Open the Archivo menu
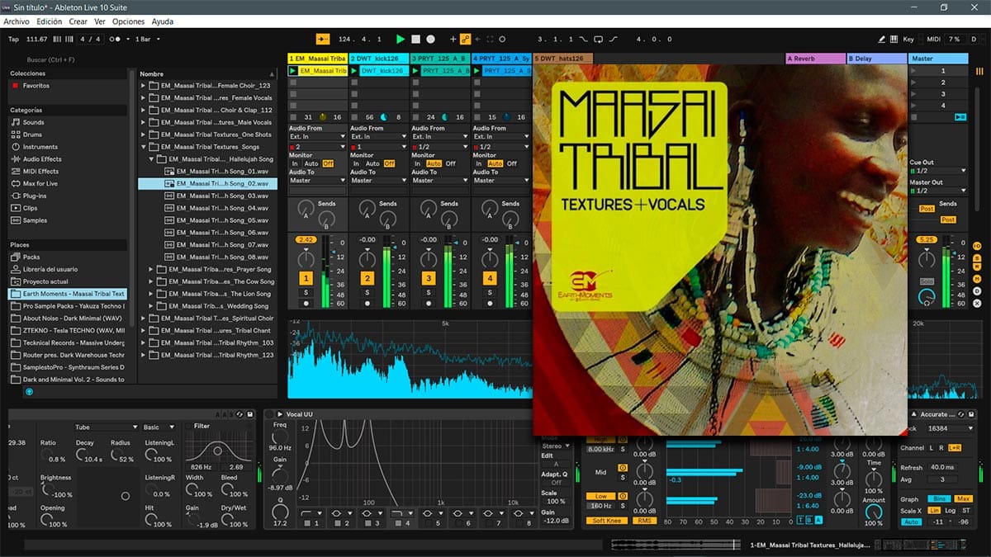The height and width of the screenshot is (557, 991). click(17, 21)
